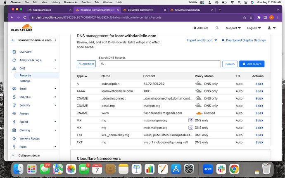Image resolution: width=285 pixels, height=178 pixels.
Task: Open the Profiles menu in menu bar
Action: pyautogui.click(x=86, y=2)
